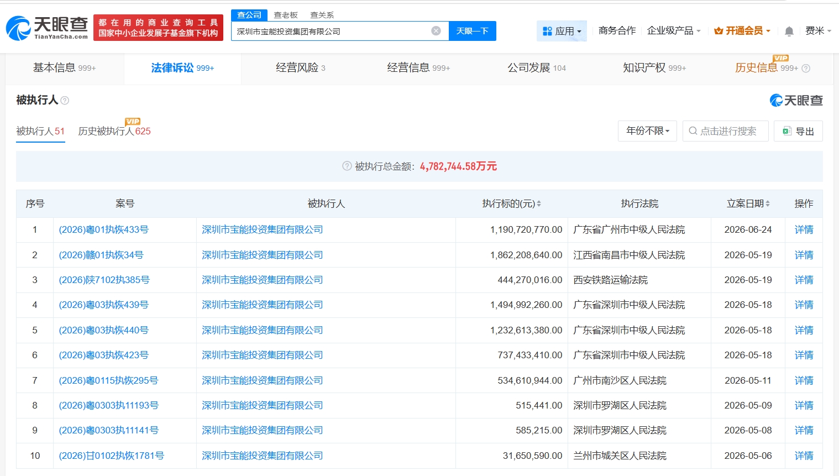Click the help icon next to 历史信息 tab
Screen dimensions: 839x476
tap(806, 69)
